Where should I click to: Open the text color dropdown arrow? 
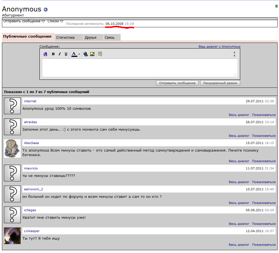tap(79, 54)
